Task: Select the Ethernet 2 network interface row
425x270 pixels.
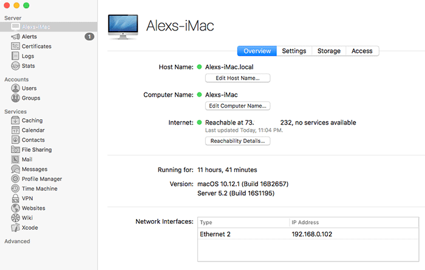Action: (x=308, y=234)
